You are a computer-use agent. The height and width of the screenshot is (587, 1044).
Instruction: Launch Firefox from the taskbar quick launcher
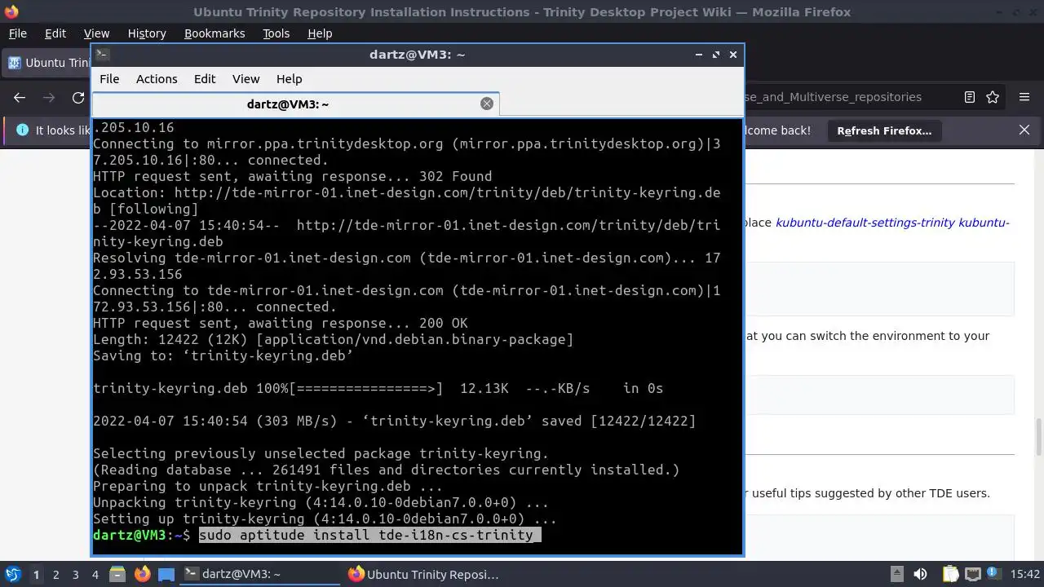tap(142, 574)
